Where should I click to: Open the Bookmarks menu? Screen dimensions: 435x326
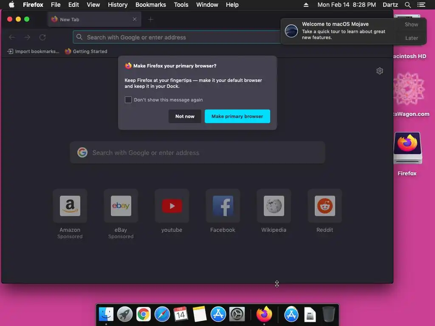tap(151, 5)
